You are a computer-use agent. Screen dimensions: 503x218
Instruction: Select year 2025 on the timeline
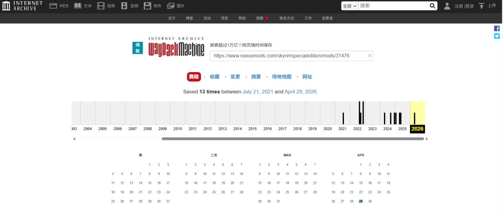pyautogui.click(x=402, y=129)
